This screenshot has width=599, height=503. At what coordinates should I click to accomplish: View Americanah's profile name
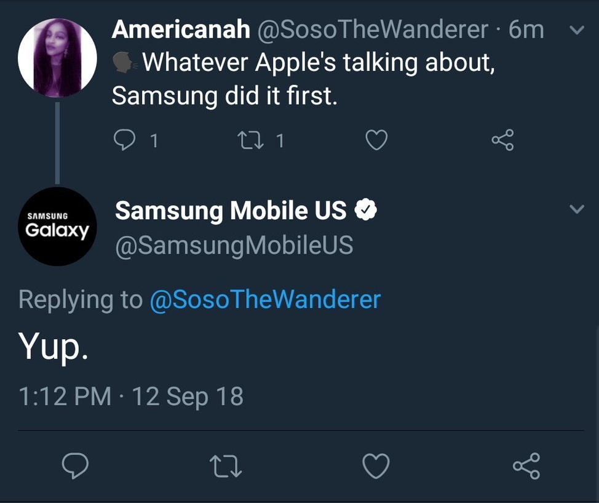180,28
